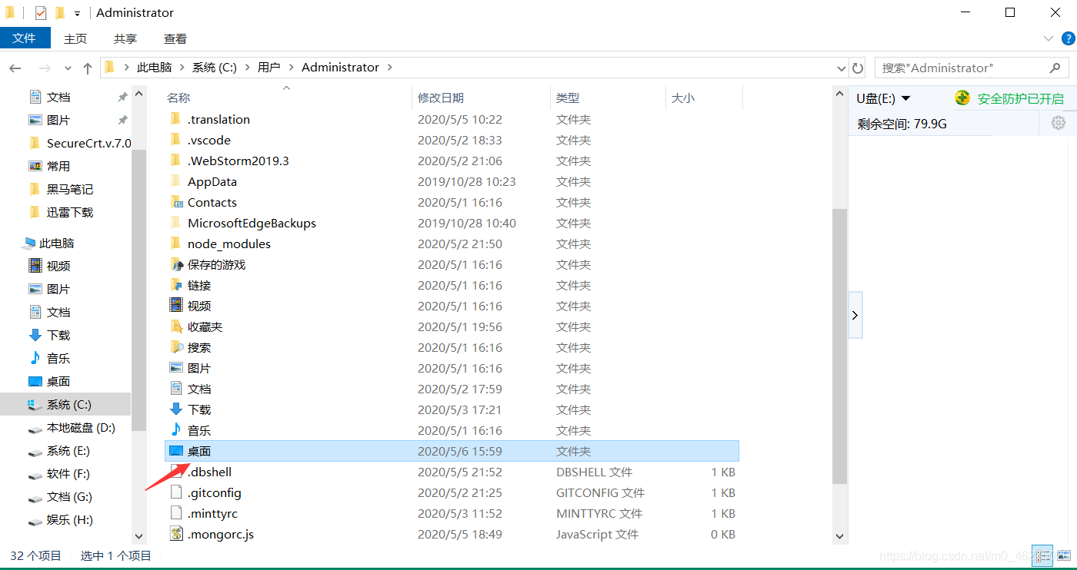Click the 搜索 magnifier folder icon

176,347
